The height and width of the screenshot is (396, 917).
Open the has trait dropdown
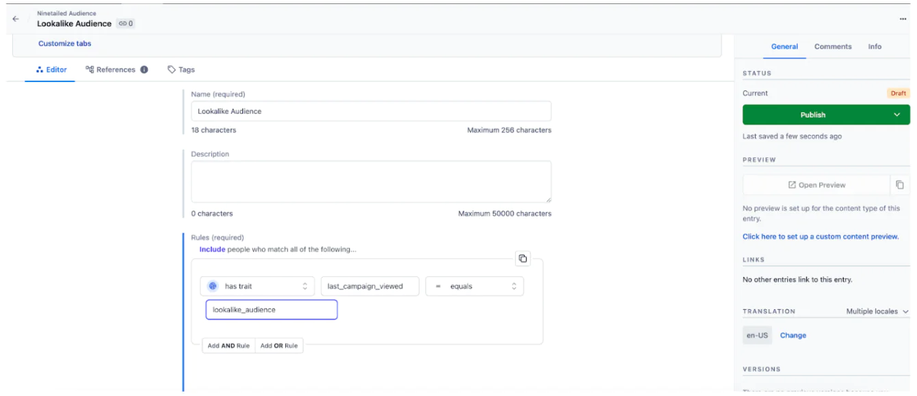click(257, 287)
